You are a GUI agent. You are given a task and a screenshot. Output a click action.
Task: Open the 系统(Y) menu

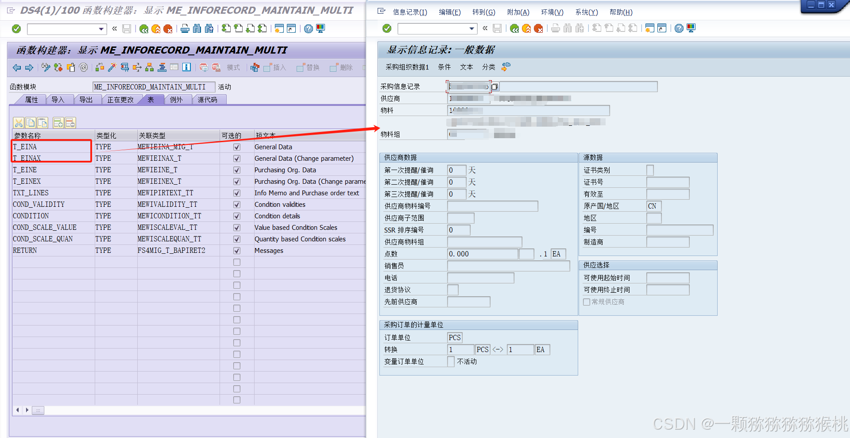(x=587, y=12)
